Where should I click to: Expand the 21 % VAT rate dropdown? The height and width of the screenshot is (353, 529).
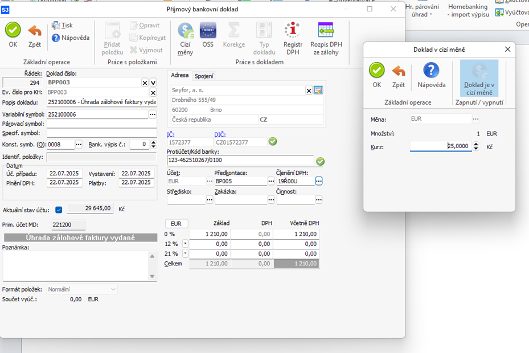[185, 253]
